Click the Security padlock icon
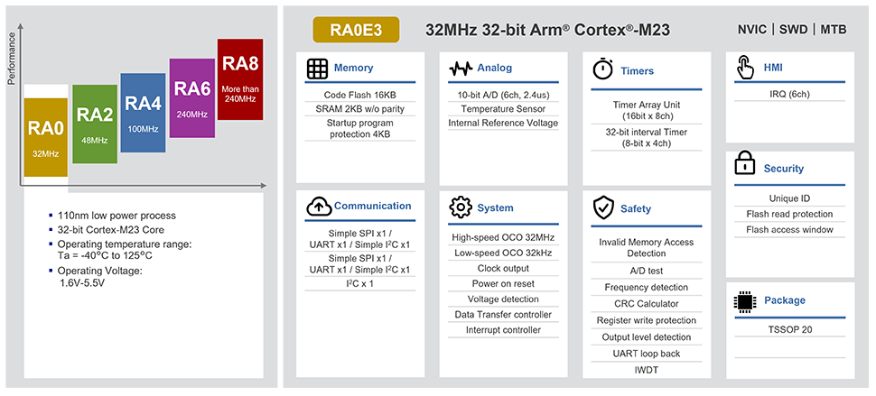The width and height of the screenshot is (876, 396). pos(745,166)
